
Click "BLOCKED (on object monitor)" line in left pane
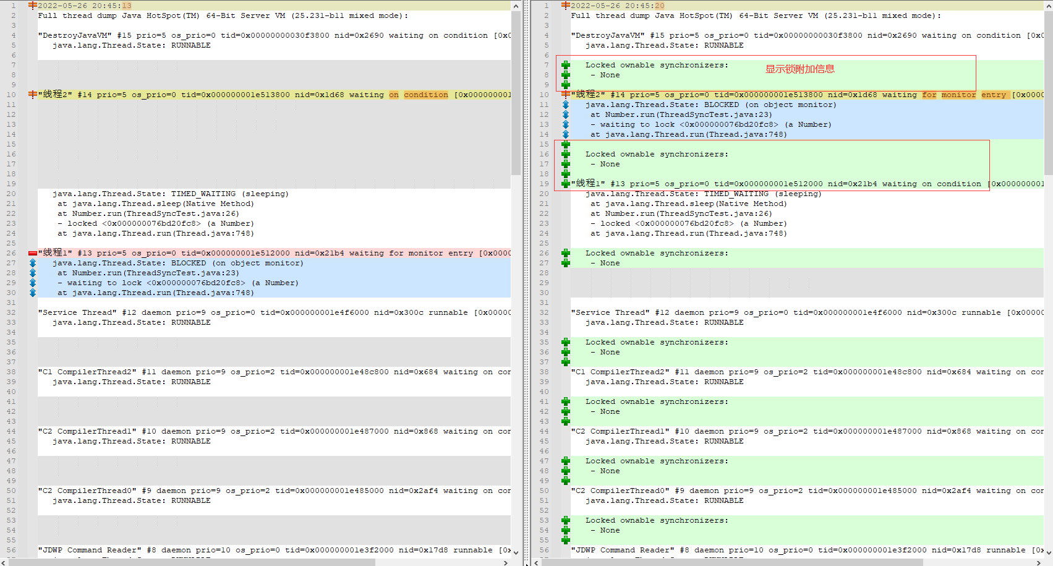coord(178,263)
